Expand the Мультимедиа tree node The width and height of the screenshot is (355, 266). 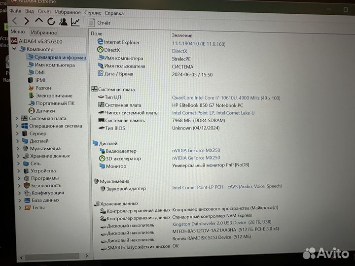pos(18,148)
